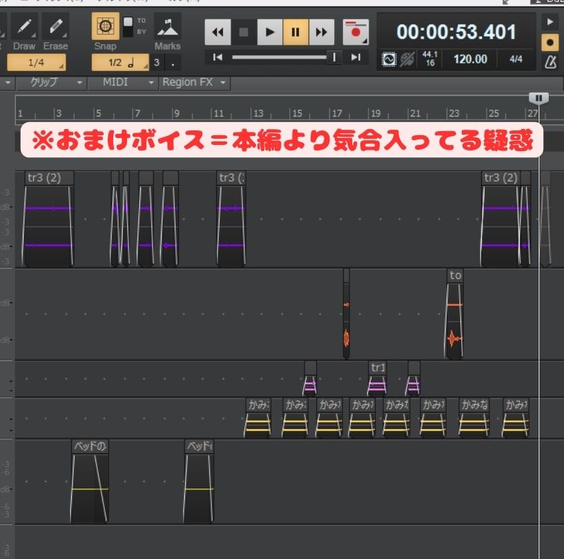Toggle the triplet 3 snap button

(x=157, y=63)
